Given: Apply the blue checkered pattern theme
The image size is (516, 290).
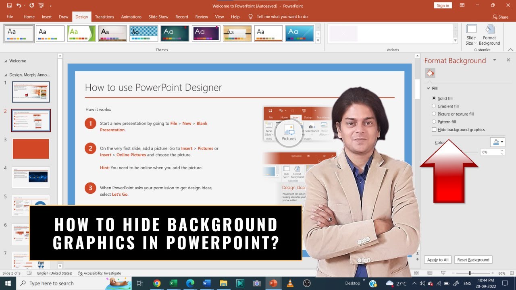Looking at the screenshot, I should (144, 33).
